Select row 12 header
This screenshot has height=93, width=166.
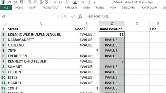point(3,88)
